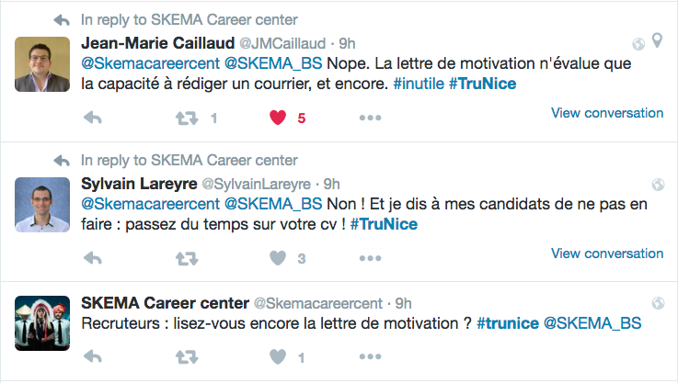Open more options on SKEMA Career center tweet
The width and height of the screenshot is (678, 383).
click(370, 355)
